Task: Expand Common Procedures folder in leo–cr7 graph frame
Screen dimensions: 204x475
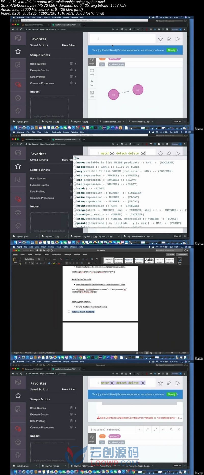Action: 75,83
